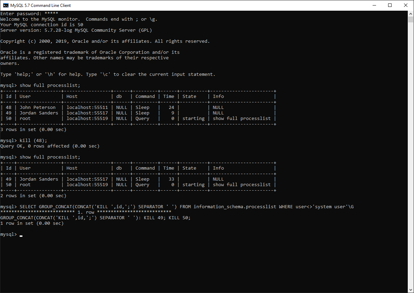The image size is (414, 293).
Task: Click the MySQL client title bar icon
Action: (6, 5)
